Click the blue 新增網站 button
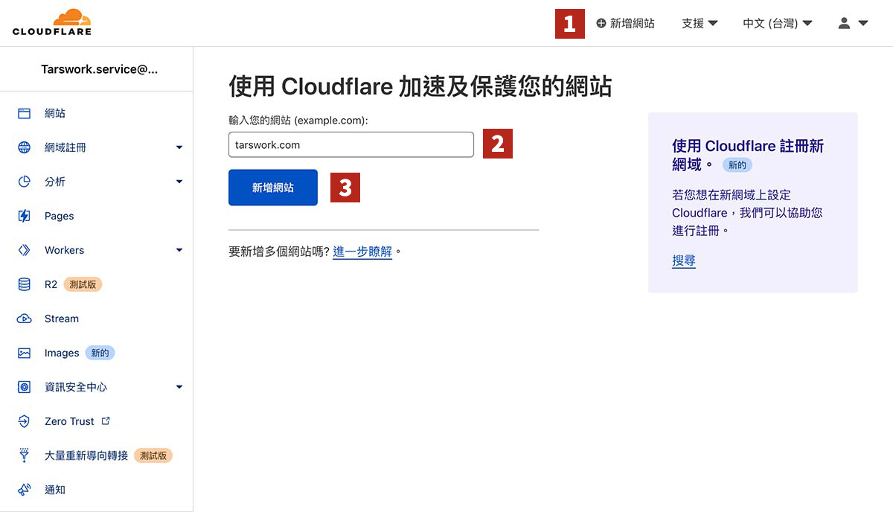The width and height of the screenshot is (893, 512). coord(273,188)
